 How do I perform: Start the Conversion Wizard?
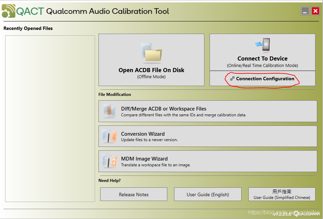tap(207, 136)
